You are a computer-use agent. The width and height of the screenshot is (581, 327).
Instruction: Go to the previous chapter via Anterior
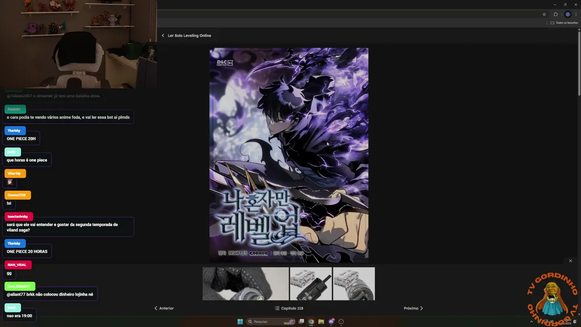click(x=164, y=308)
